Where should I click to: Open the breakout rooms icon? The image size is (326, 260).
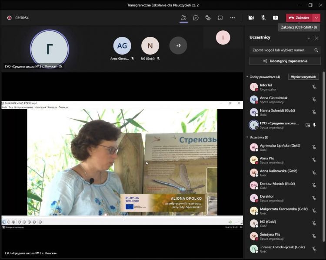[220, 18]
